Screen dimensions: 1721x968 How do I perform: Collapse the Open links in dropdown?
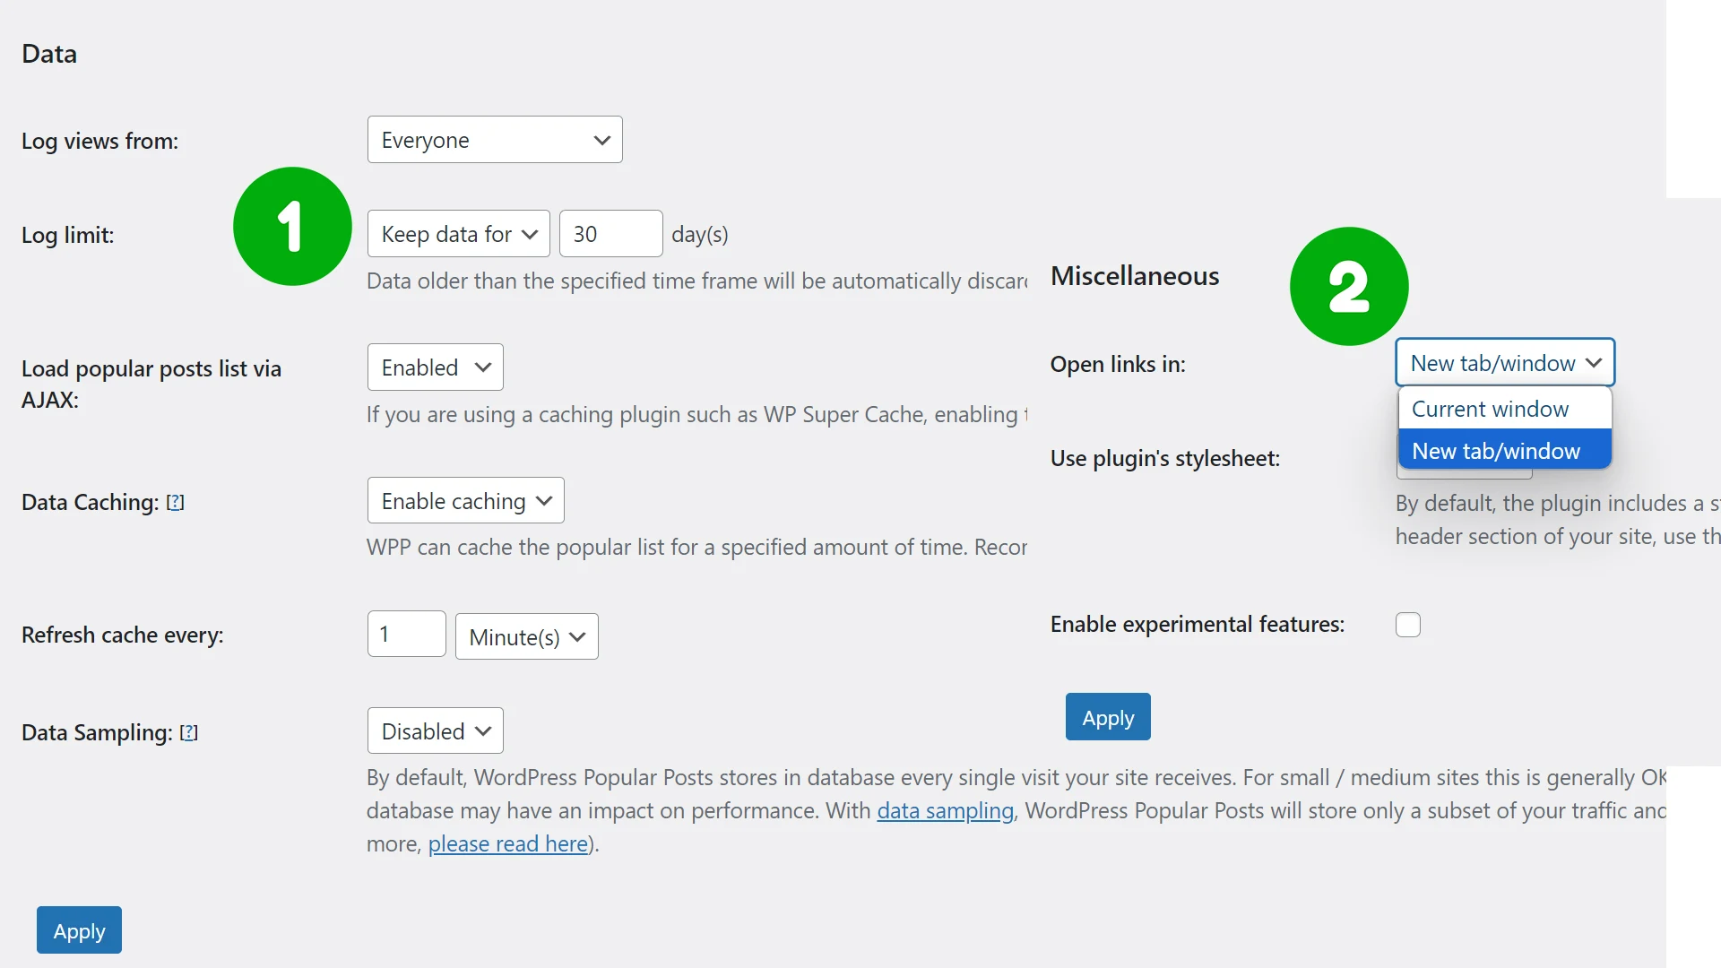point(1505,363)
